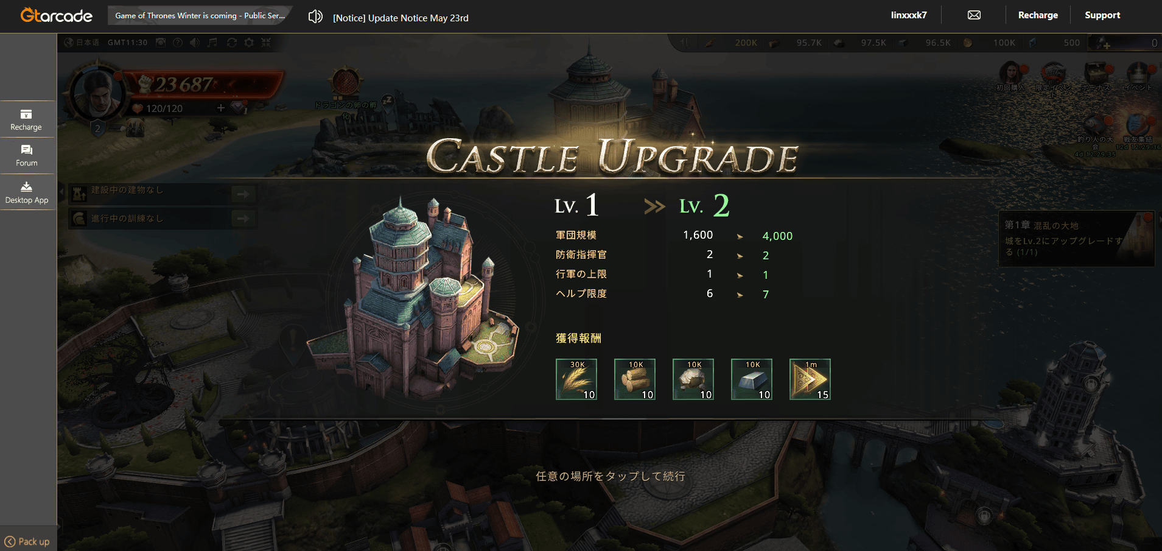The width and height of the screenshot is (1162, 551).
Task: Mute the game sound effects speaker
Action: (195, 43)
